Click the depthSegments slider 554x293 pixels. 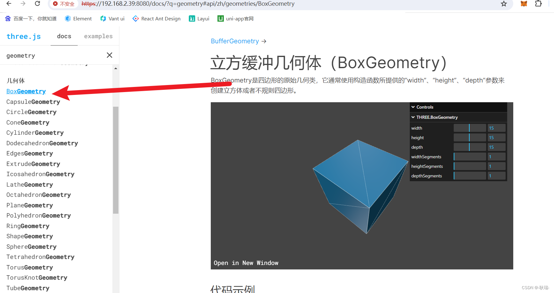click(470, 176)
